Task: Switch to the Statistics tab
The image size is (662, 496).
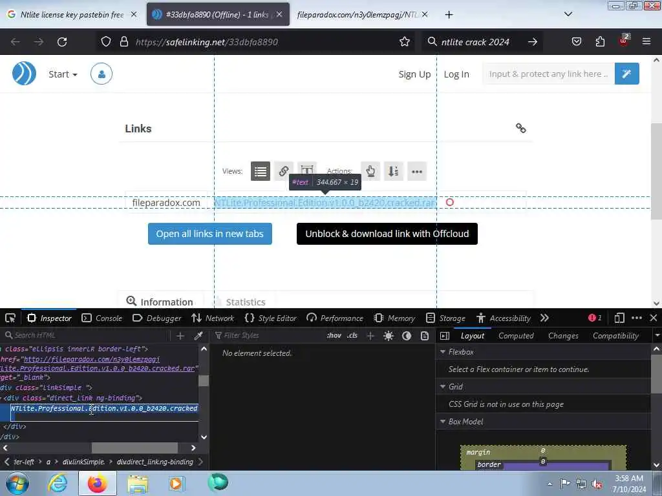Action: coord(240,302)
